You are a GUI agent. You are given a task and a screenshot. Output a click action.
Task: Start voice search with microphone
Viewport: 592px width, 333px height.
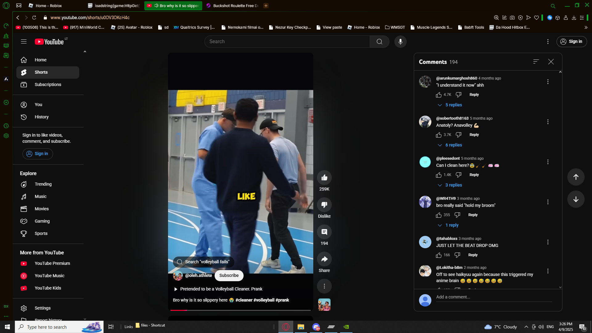point(400,42)
